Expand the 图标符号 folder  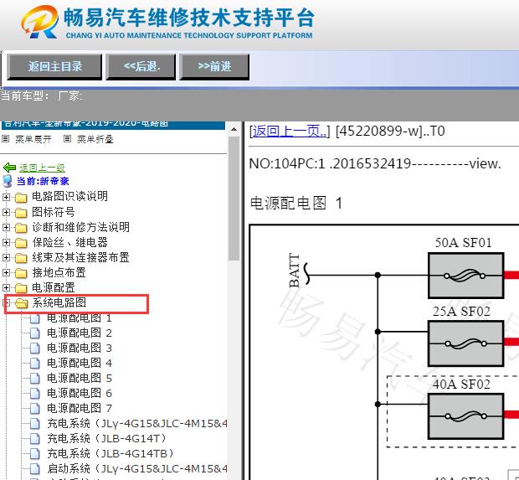(6, 212)
